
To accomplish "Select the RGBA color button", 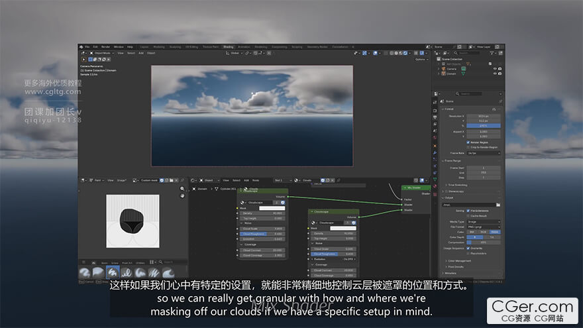I will (495, 232).
